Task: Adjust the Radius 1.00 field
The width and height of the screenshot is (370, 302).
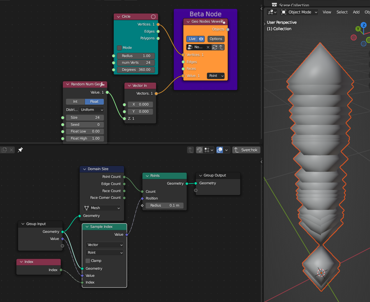Action: point(136,56)
